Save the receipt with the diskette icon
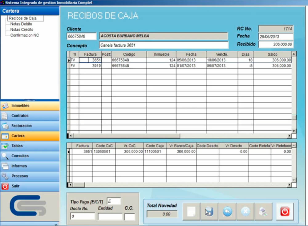The height and width of the screenshot is (226, 308). (209, 212)
